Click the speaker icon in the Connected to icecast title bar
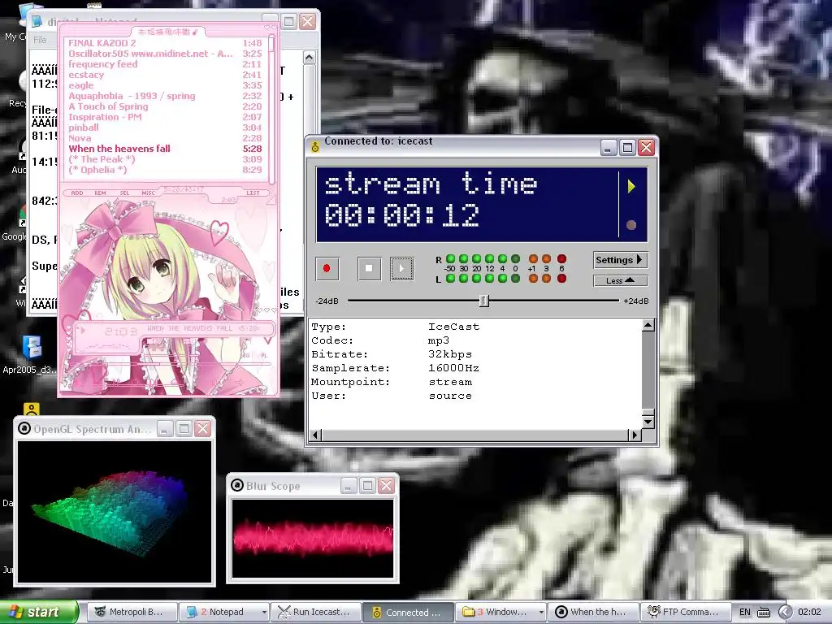832x624 pixels. point(314,146)
